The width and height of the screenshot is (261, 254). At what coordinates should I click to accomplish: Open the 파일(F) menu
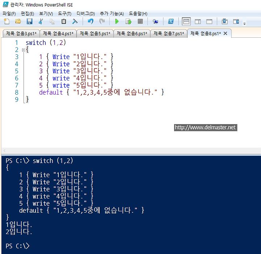(9, 14)
